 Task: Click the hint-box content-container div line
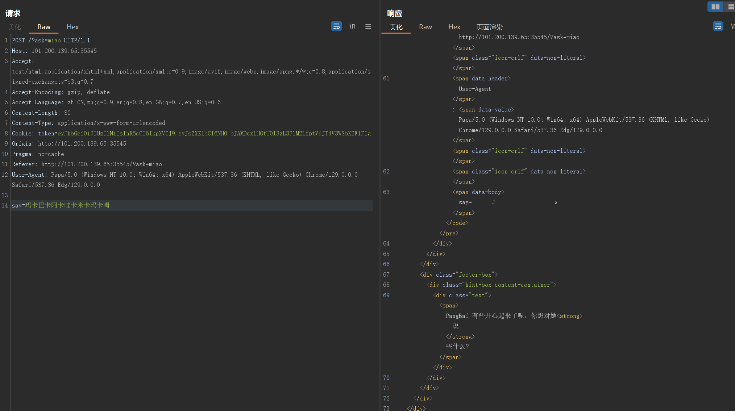491,285
